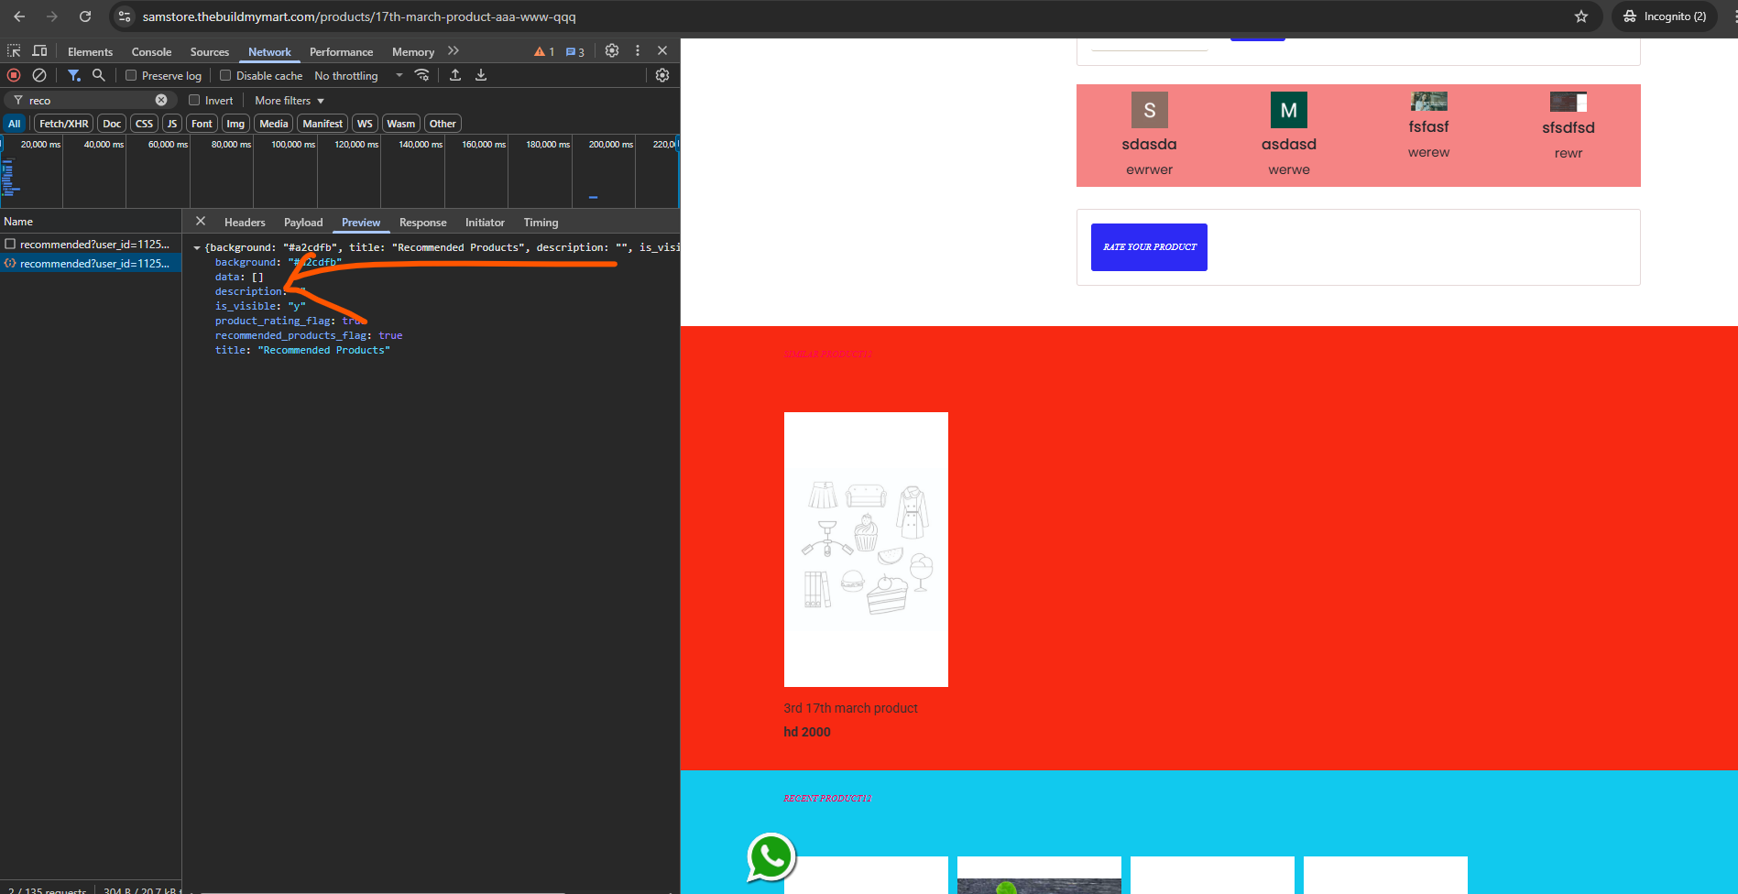Click the Rate Your Product button
1738x894 pixels.
point(1149,247)
